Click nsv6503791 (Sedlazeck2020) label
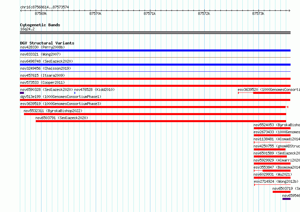 coord(62,118)
